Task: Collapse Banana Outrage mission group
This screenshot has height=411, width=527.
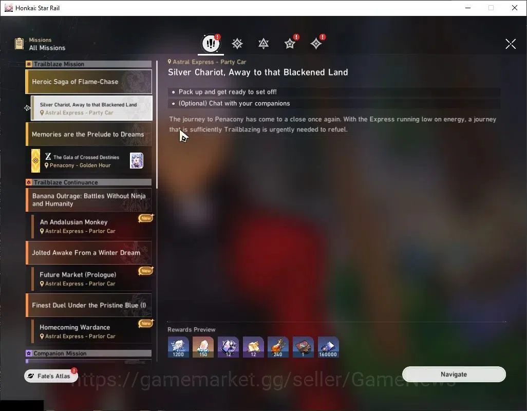Action: (x=89, y=200)
